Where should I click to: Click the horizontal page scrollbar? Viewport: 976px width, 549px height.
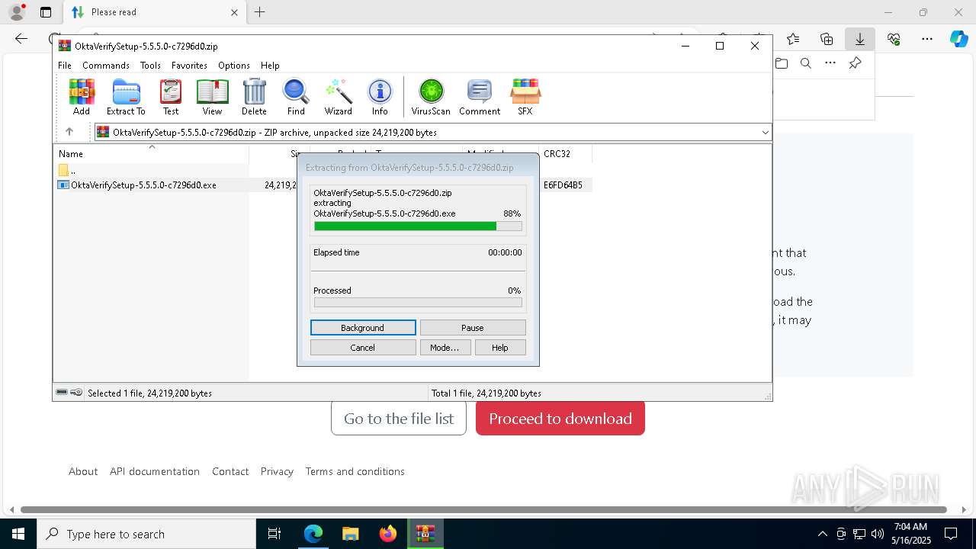pos(483,509)
